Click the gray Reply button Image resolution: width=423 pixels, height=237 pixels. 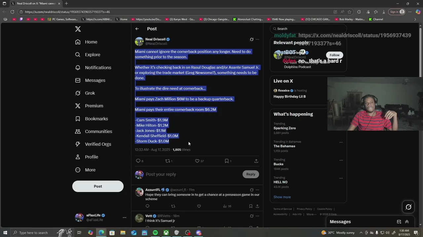pyautogui.click(x=251, y=174)
